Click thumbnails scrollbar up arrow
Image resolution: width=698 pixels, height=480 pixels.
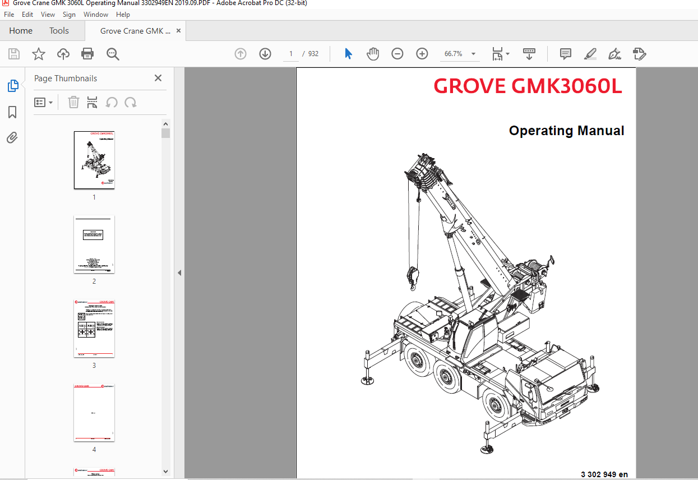165,124
